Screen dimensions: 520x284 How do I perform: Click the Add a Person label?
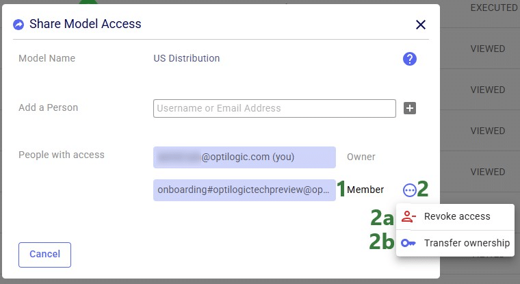48,107
